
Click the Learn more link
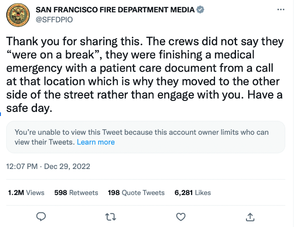96,142
